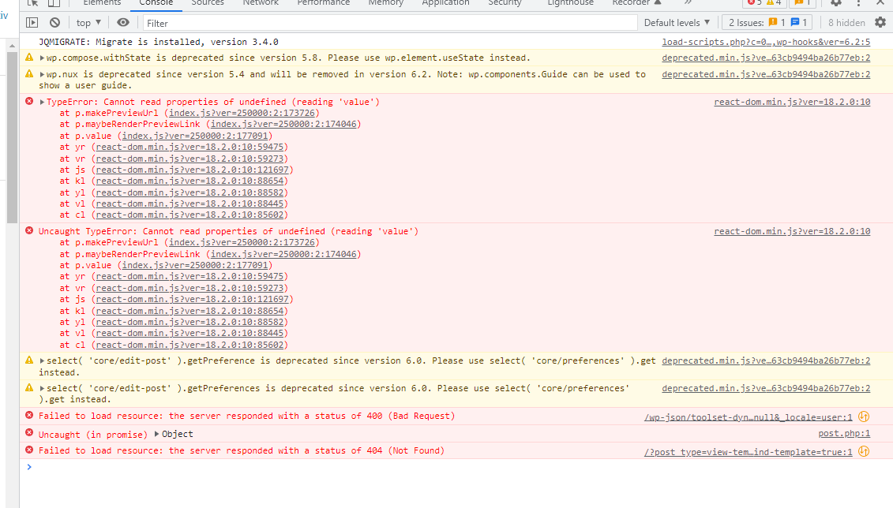Click the orange issues notification icon
The height and width of the screenshot is (508, 893).
click(x=799, y=3)
